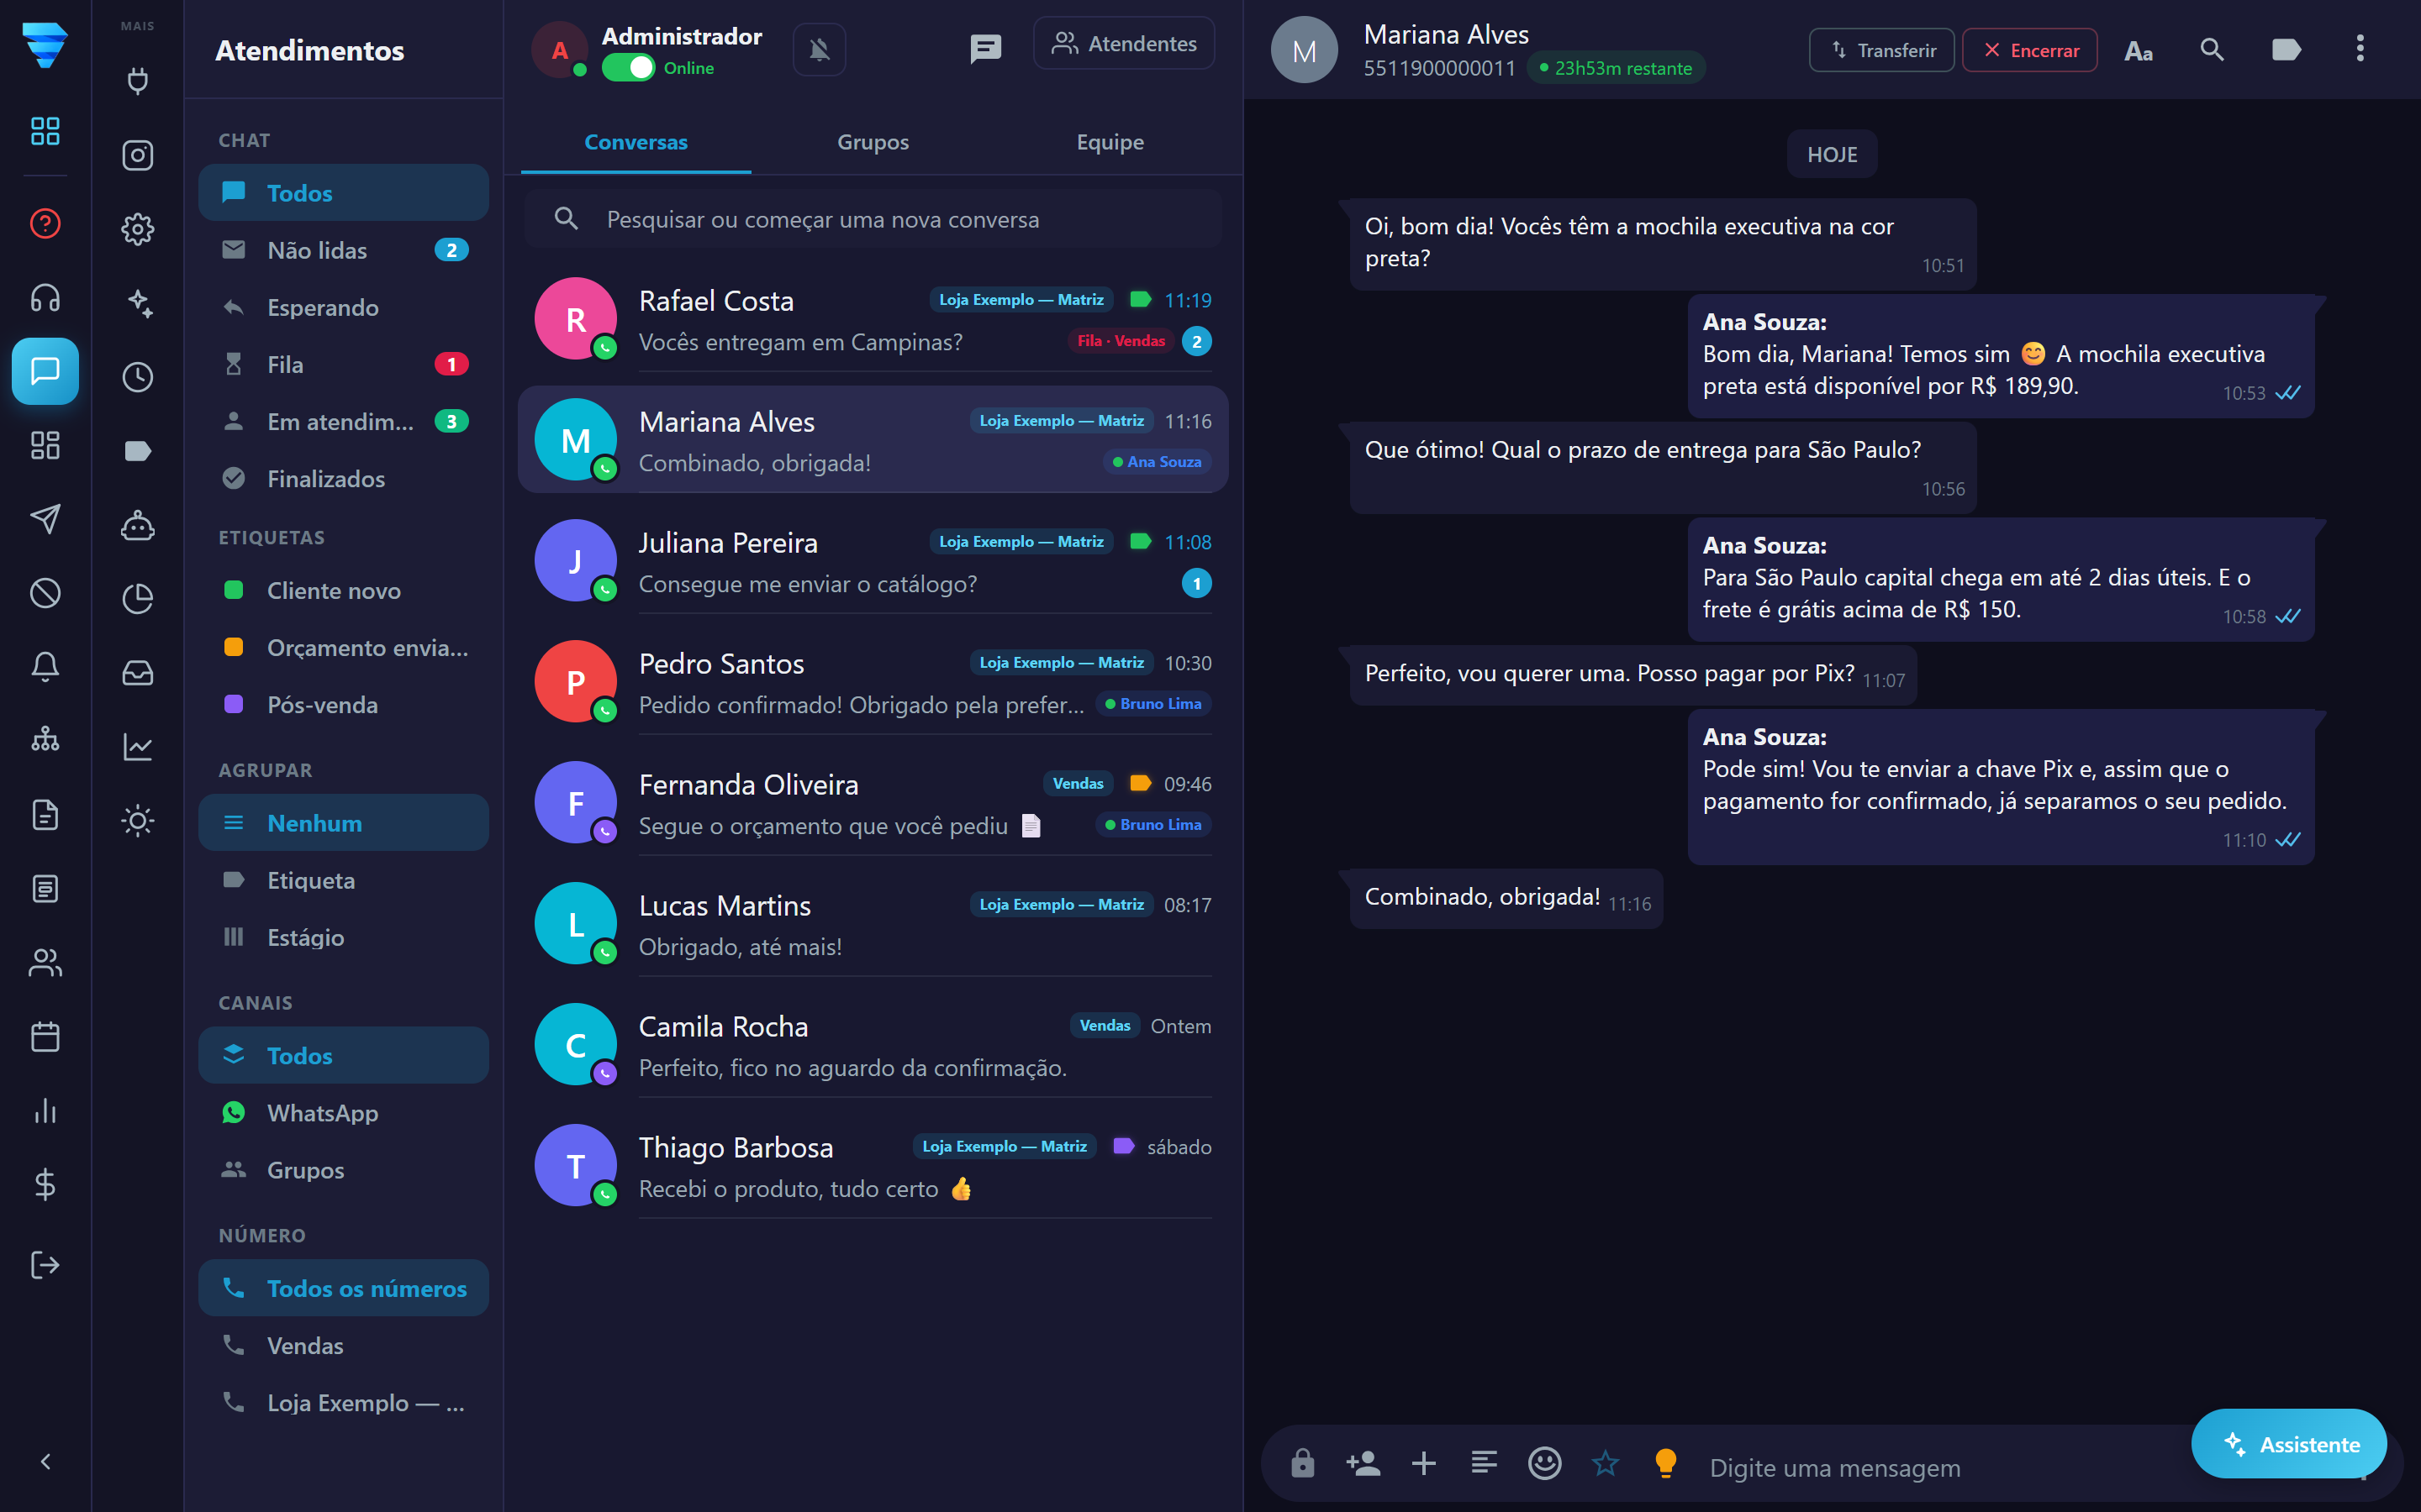Click the Transferir button

point(1882,50)
